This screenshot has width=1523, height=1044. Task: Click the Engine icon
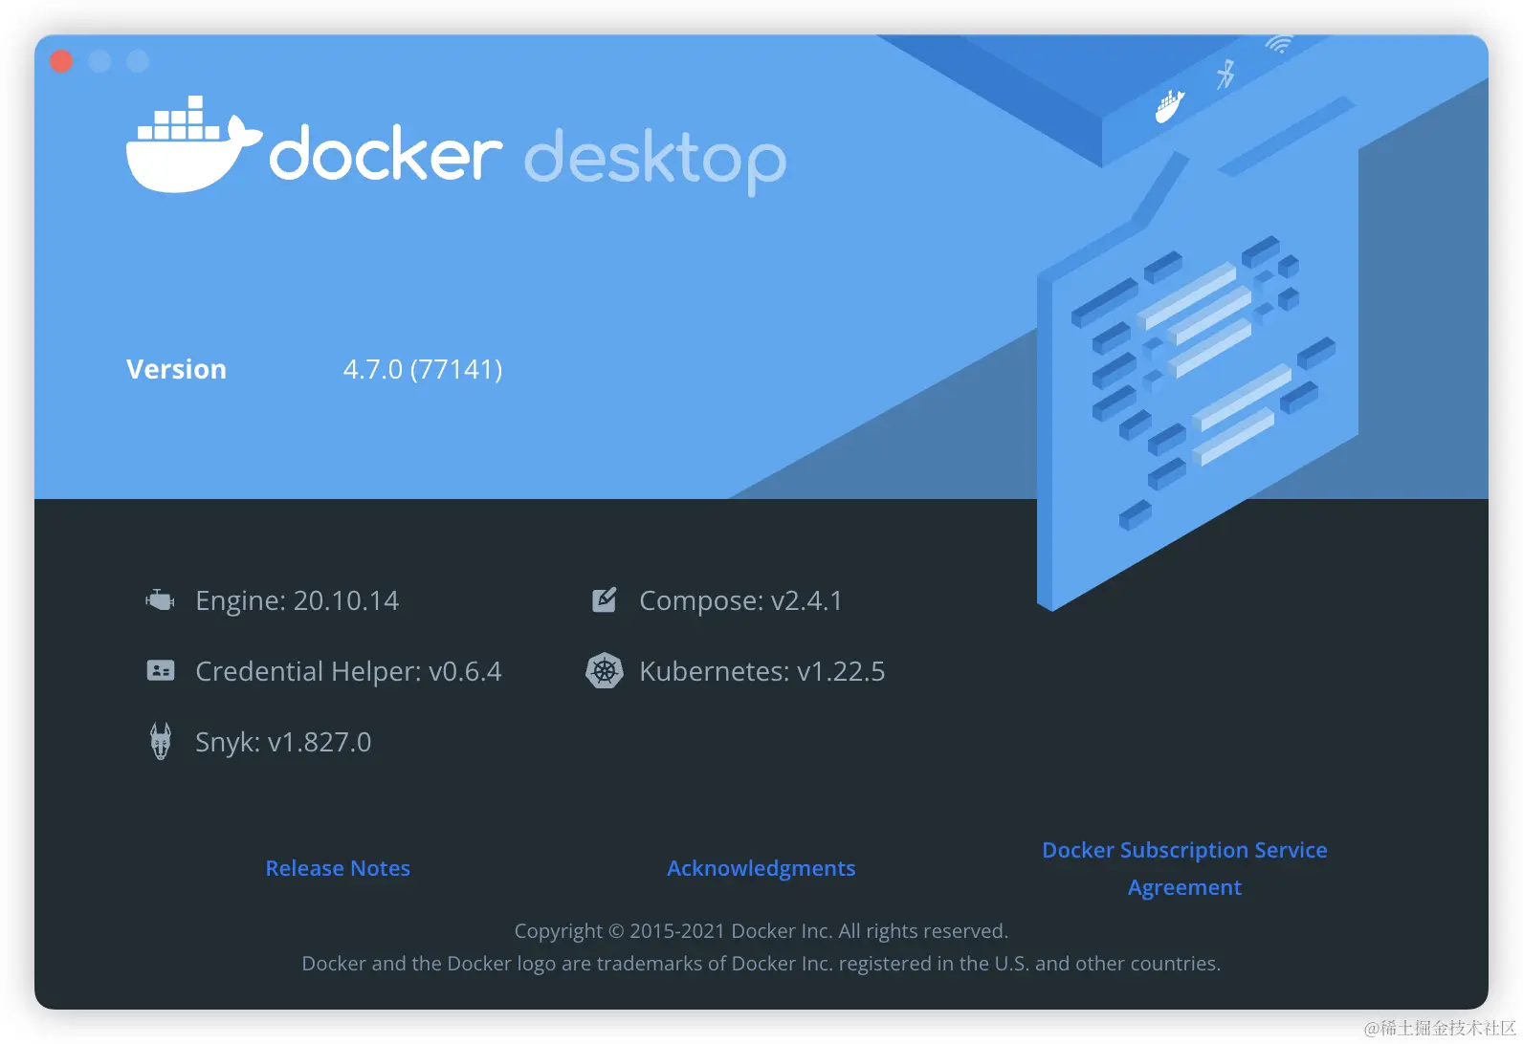[x=160, y=600]
